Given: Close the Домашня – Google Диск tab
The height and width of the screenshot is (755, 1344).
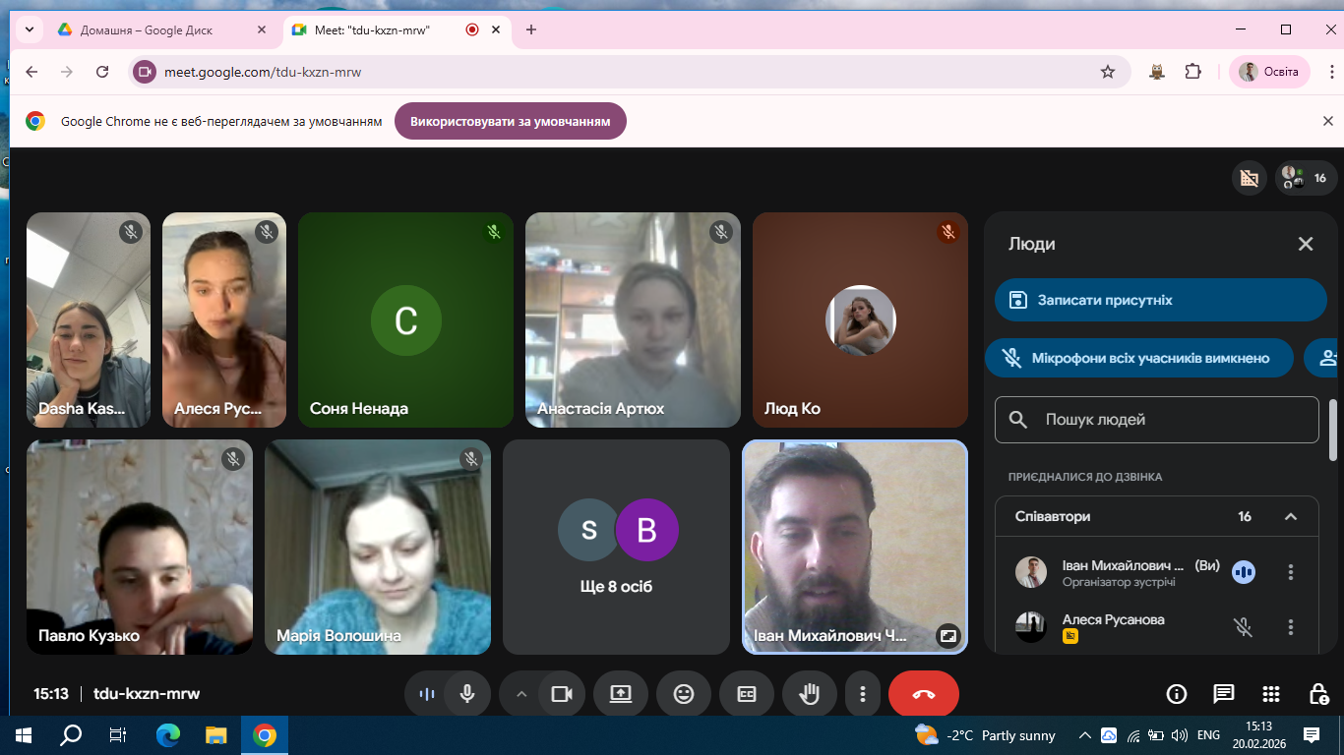Looking at the screenshot, I should [262, 29].
